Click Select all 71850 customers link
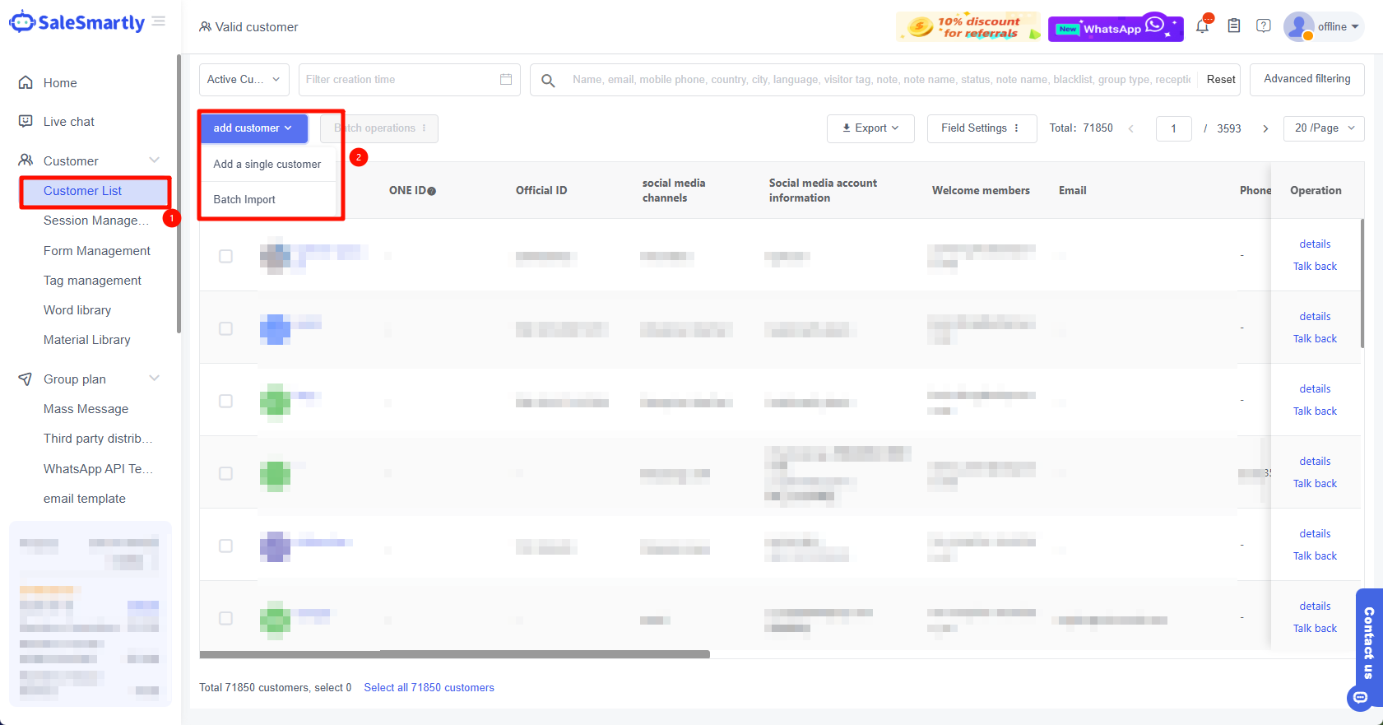Image resolution: width=1383 pixels, height=725 pixels. [x=429, y=688]
